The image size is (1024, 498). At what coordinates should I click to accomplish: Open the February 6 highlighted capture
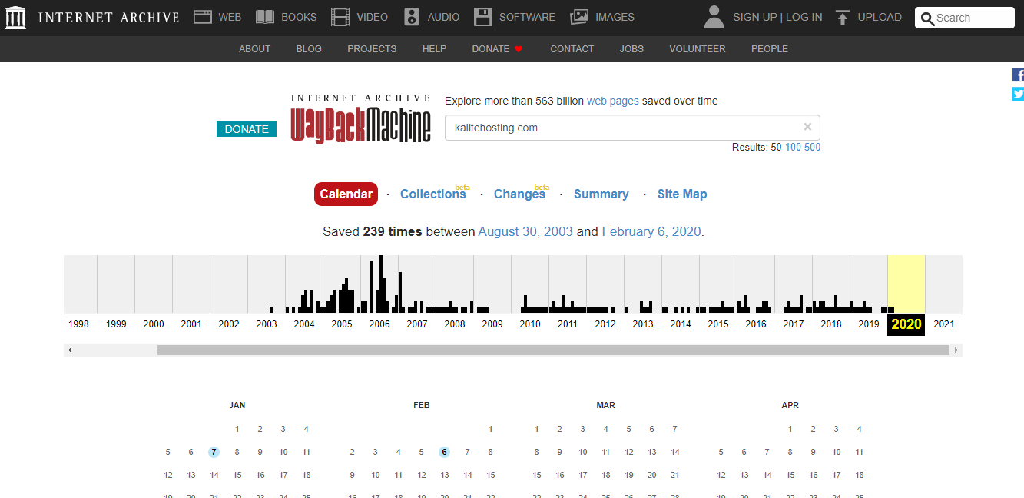pos(444,452)
